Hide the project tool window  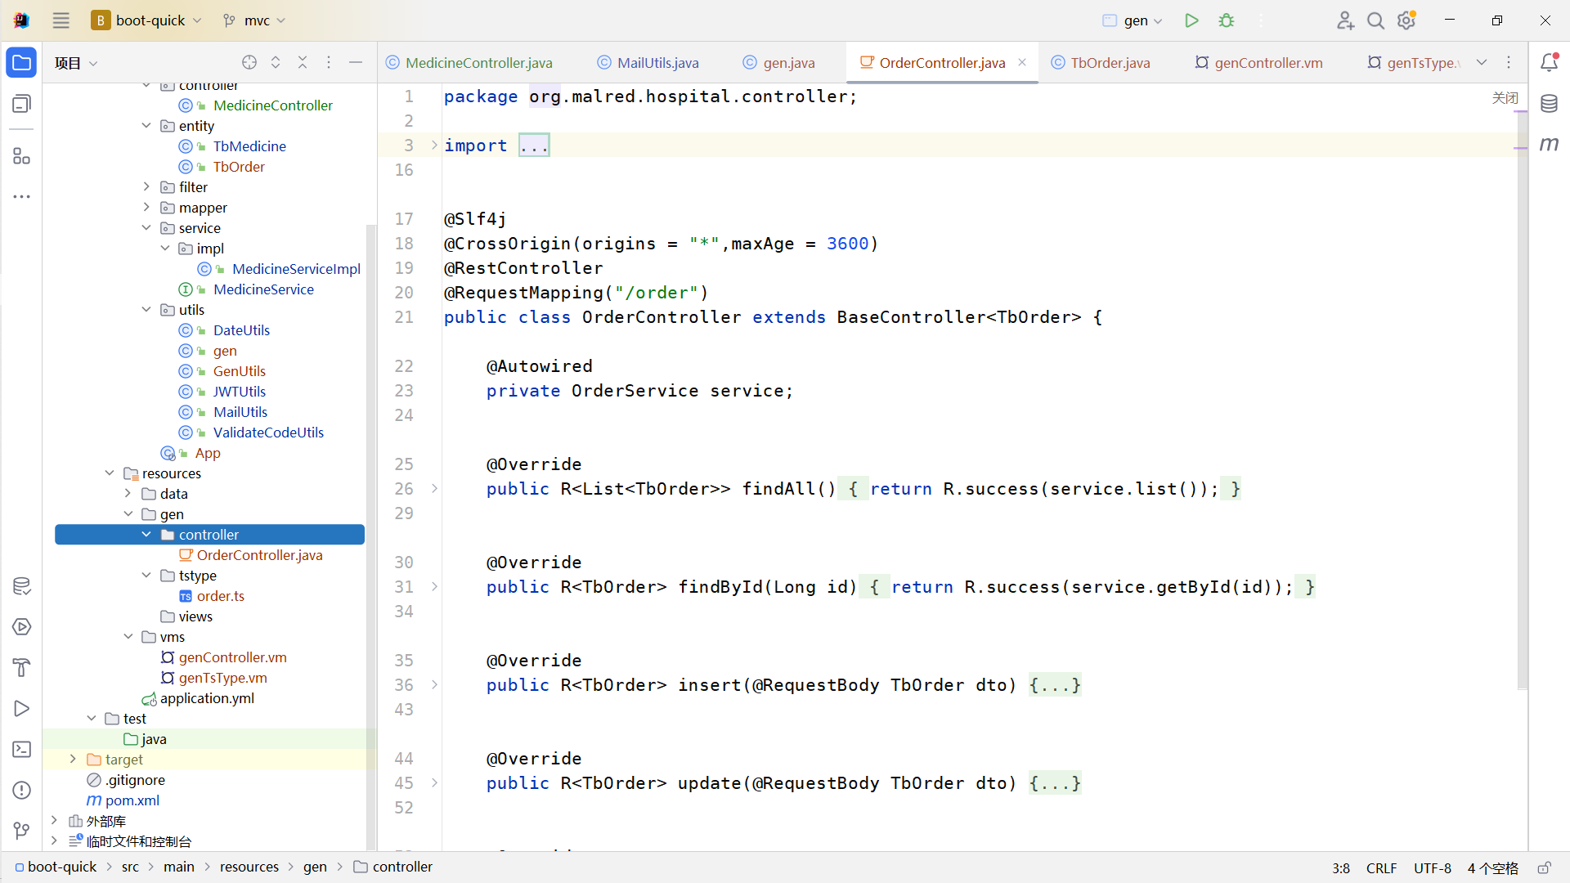[x=356, y=62]
